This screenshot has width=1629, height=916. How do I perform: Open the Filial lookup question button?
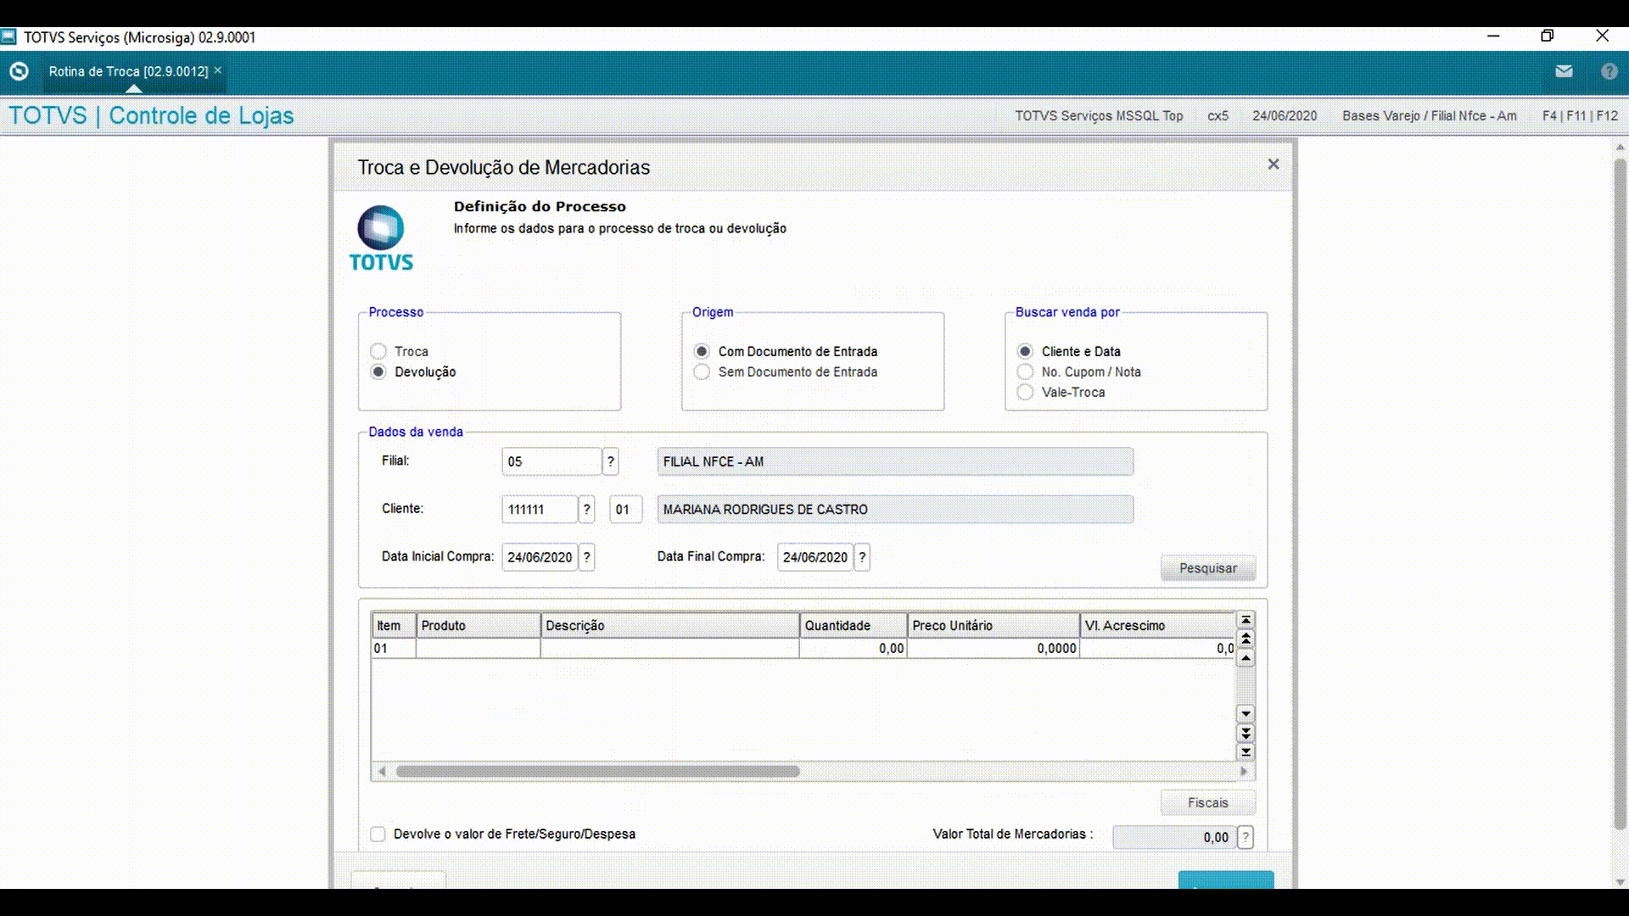611,461
